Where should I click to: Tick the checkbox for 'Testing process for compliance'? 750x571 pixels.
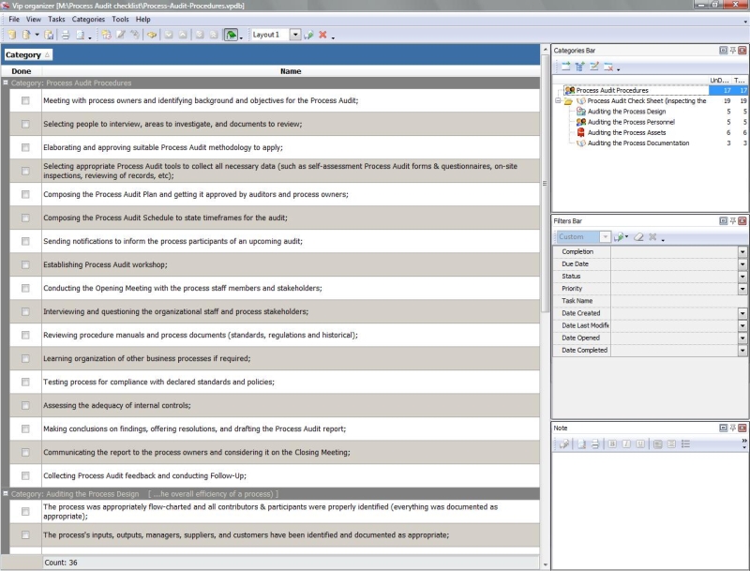pyautogui.click(x=25, y=382)
